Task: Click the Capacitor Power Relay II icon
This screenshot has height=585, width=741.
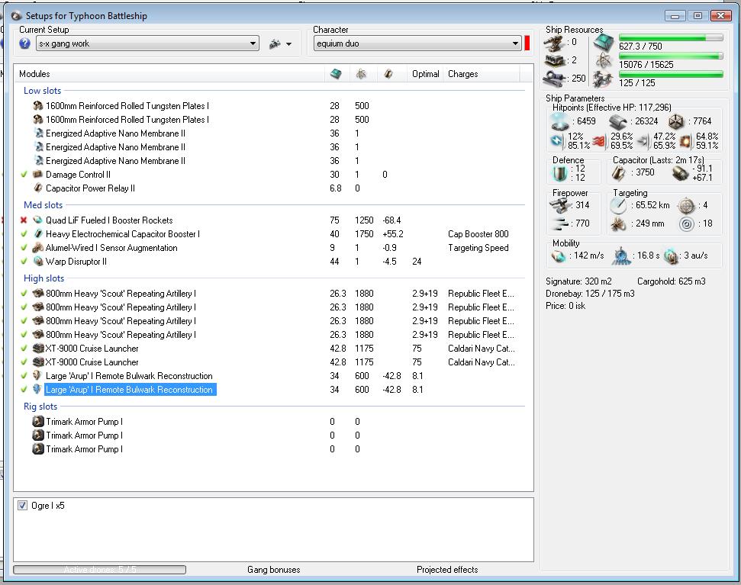Action: 38,188
